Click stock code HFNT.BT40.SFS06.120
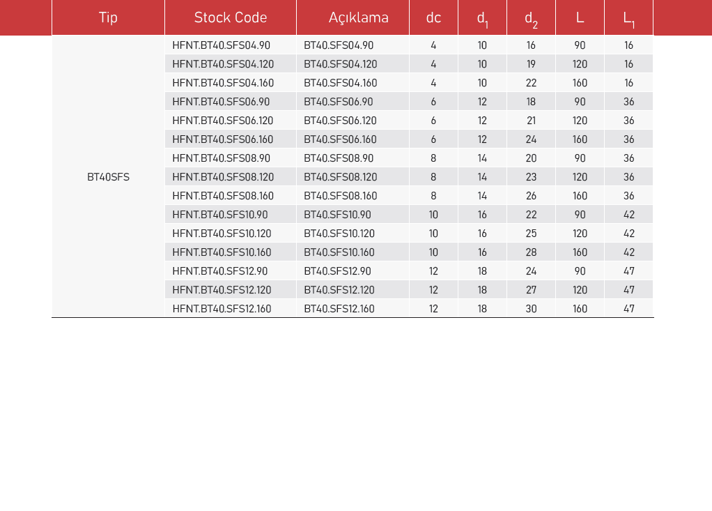The image size is (712, 511). (222, 121)
